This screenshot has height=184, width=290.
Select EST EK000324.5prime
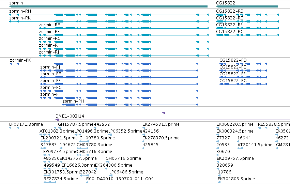(235, 131)
